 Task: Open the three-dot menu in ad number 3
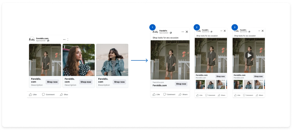259,31
